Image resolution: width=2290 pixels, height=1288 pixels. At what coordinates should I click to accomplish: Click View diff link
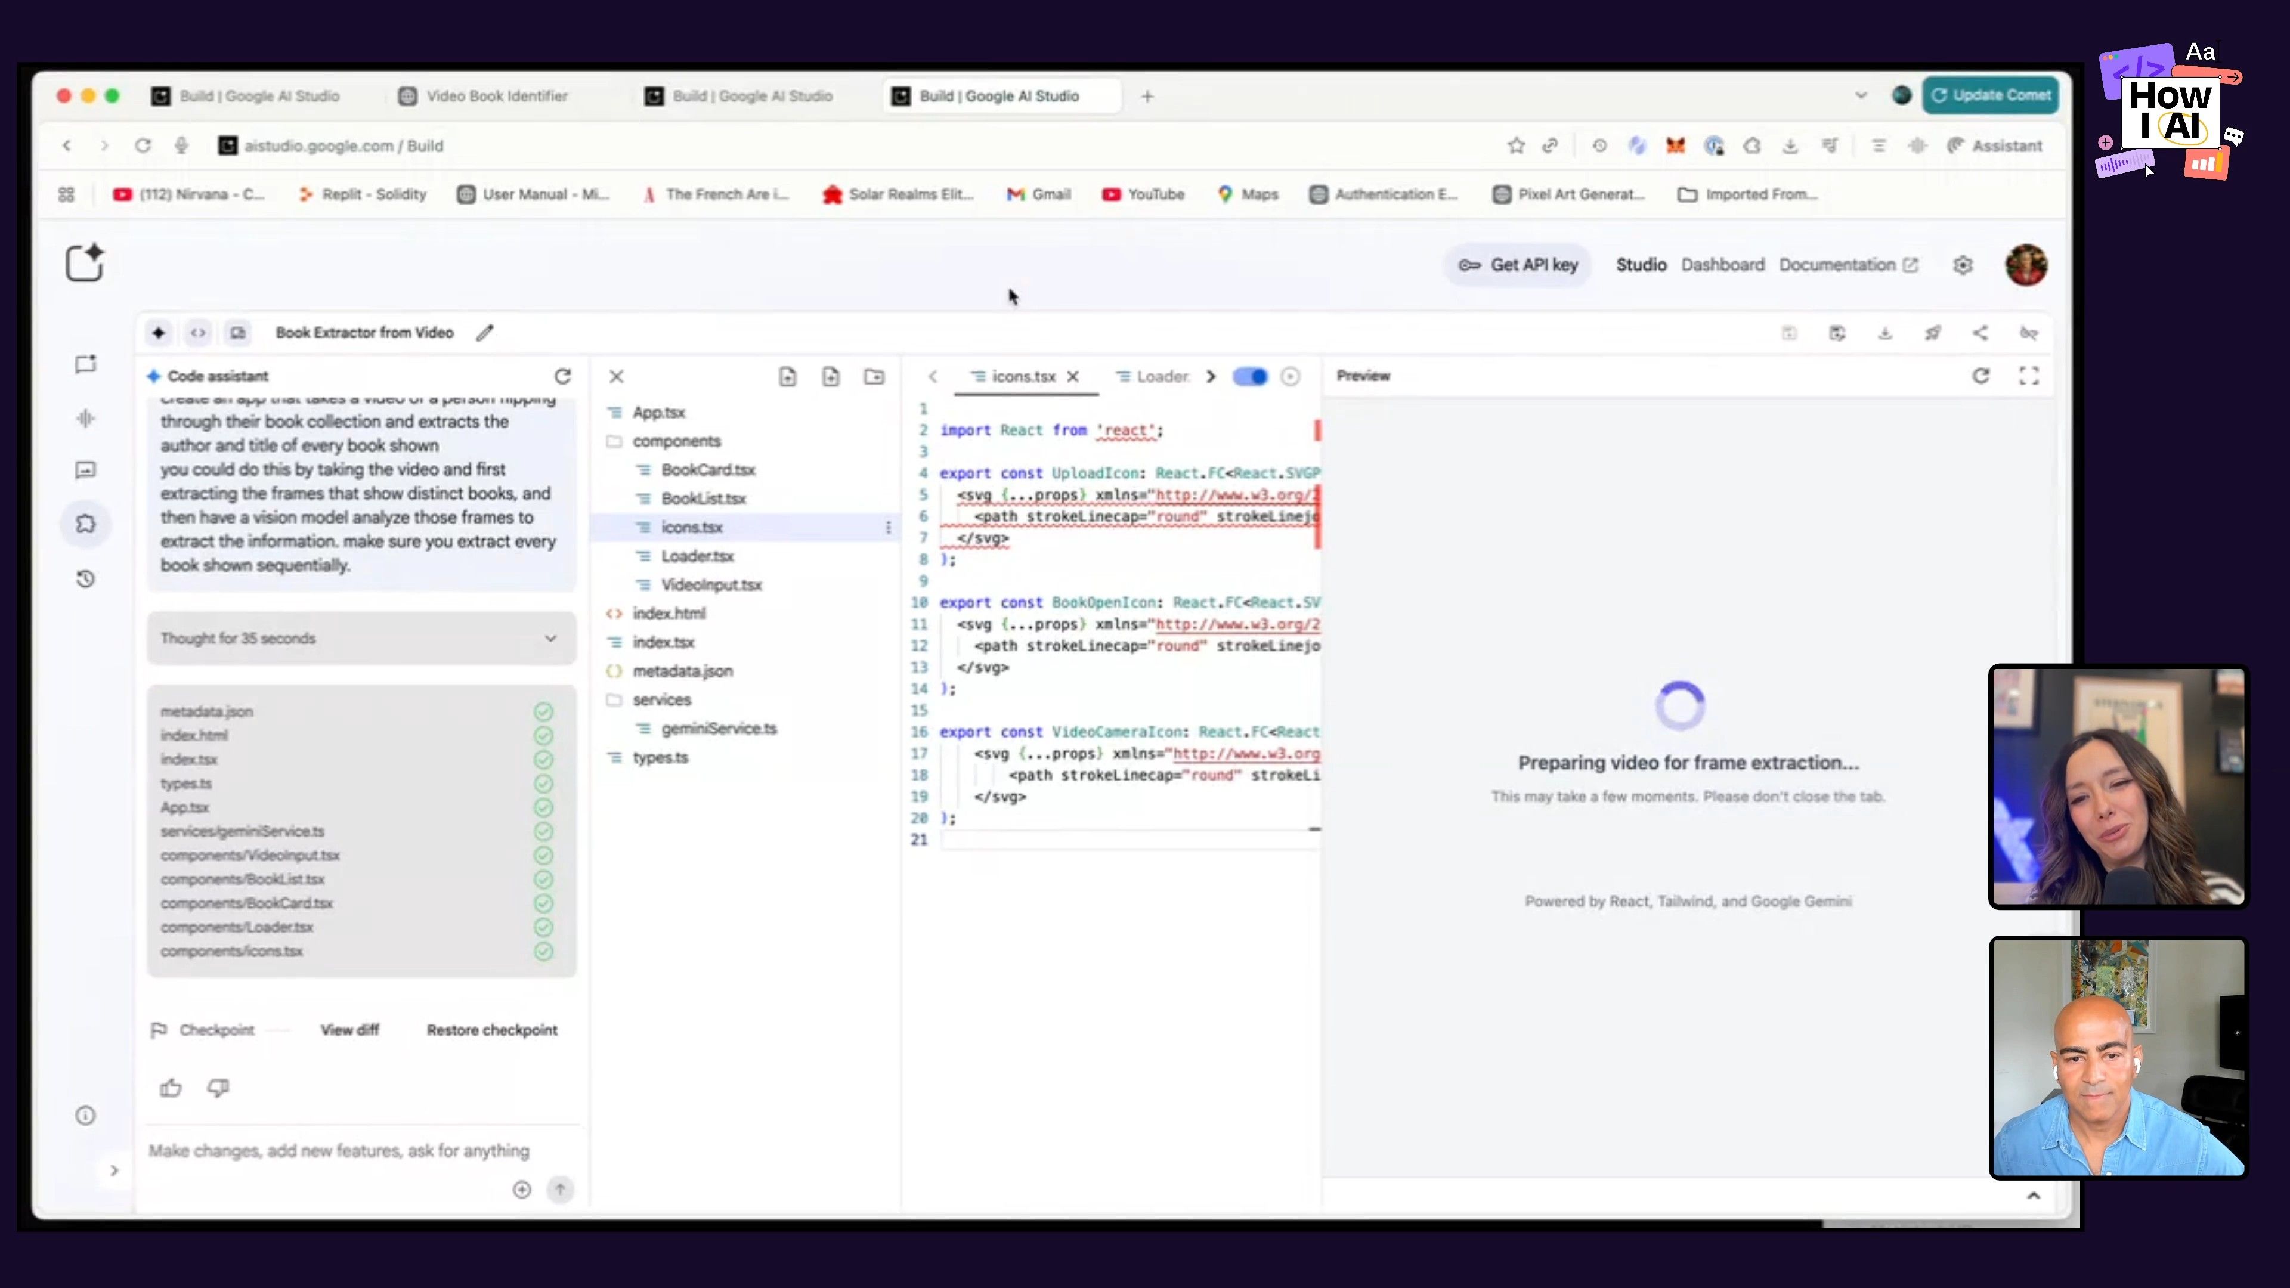point(349,1030)
